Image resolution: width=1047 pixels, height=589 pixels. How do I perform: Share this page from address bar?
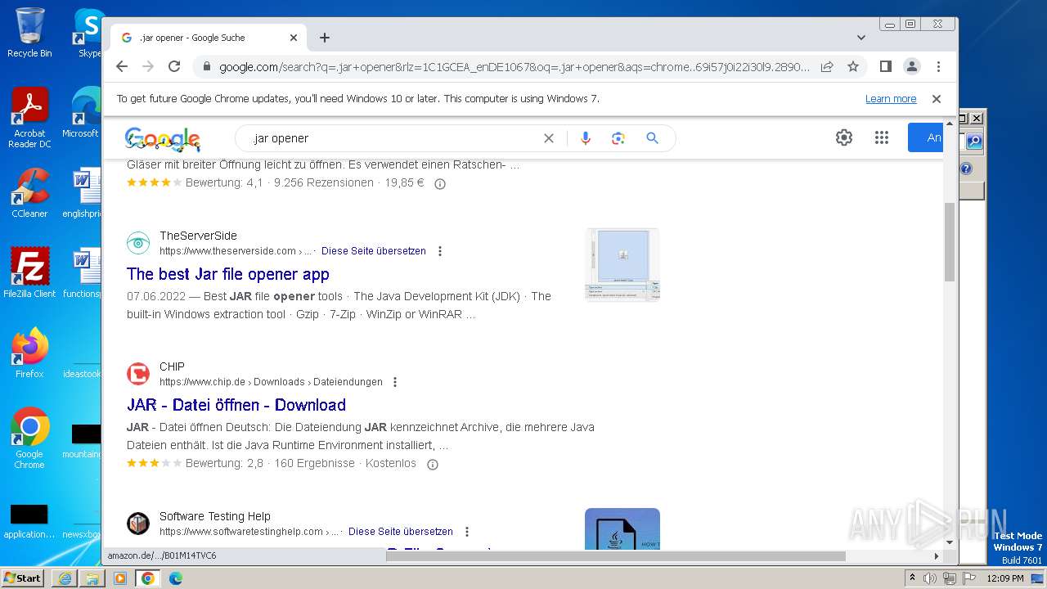tap(827, 66)
